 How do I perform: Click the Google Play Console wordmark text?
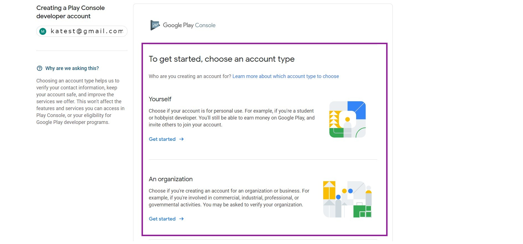tap(189, 25)
